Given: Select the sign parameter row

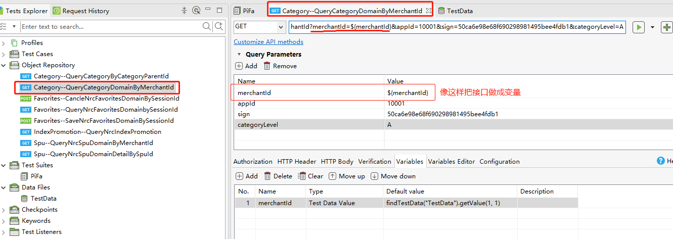Looking at the screenshot, I should coord(454,114).
